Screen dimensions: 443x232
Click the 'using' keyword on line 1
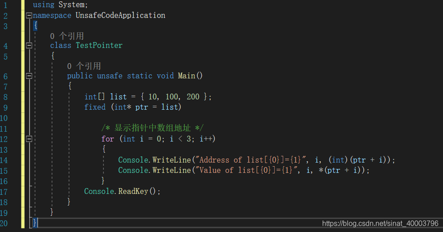click(x=43, y=5)
